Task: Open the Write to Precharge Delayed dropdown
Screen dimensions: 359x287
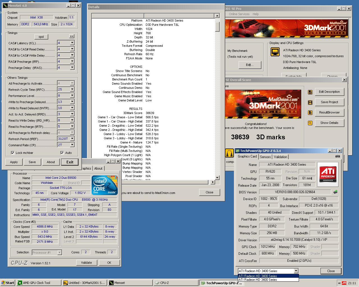Action: pyautogui.click(x=72, y=102)
